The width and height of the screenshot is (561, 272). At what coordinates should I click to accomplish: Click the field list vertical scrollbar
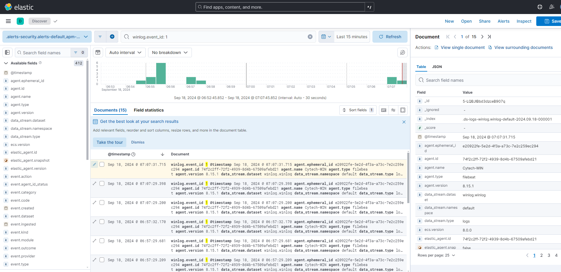click(87, 110)
